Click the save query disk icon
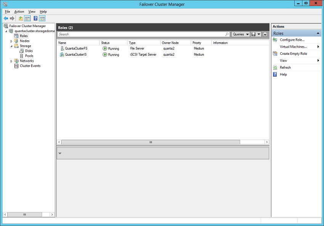The height and width of the screenshot is (226, 324). click(253, 34)
